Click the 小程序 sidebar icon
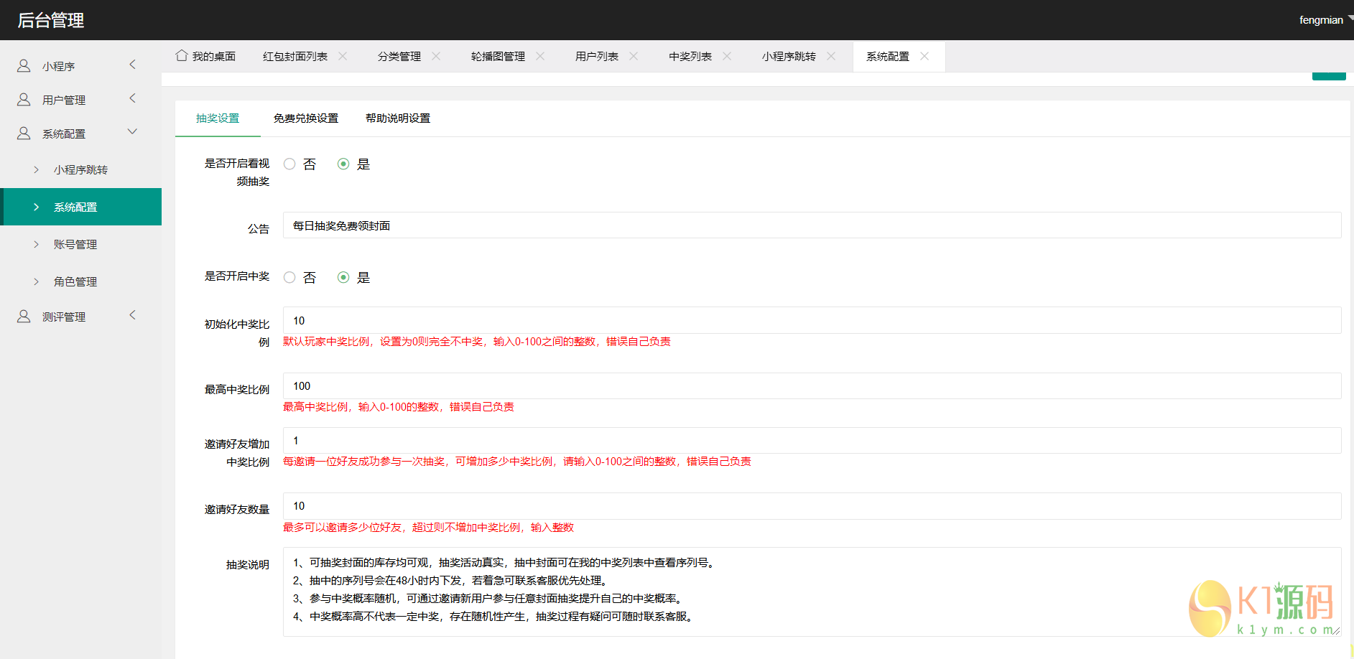 pyautogui.click(x=22, y=65)
